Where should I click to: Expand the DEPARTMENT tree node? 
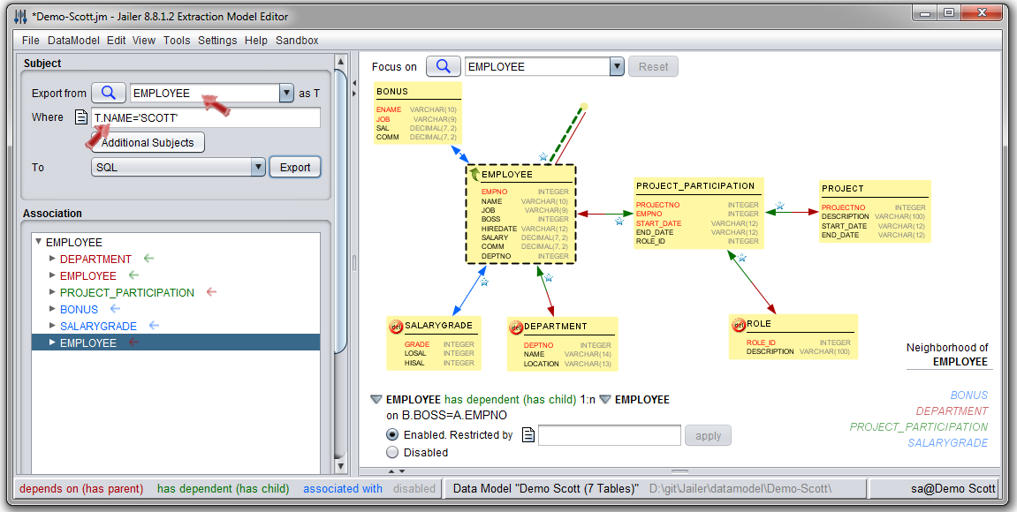tap(52, 260)
